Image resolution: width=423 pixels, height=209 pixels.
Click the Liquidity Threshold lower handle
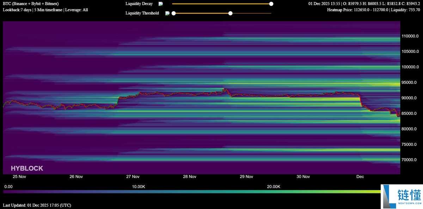[173, 13]
